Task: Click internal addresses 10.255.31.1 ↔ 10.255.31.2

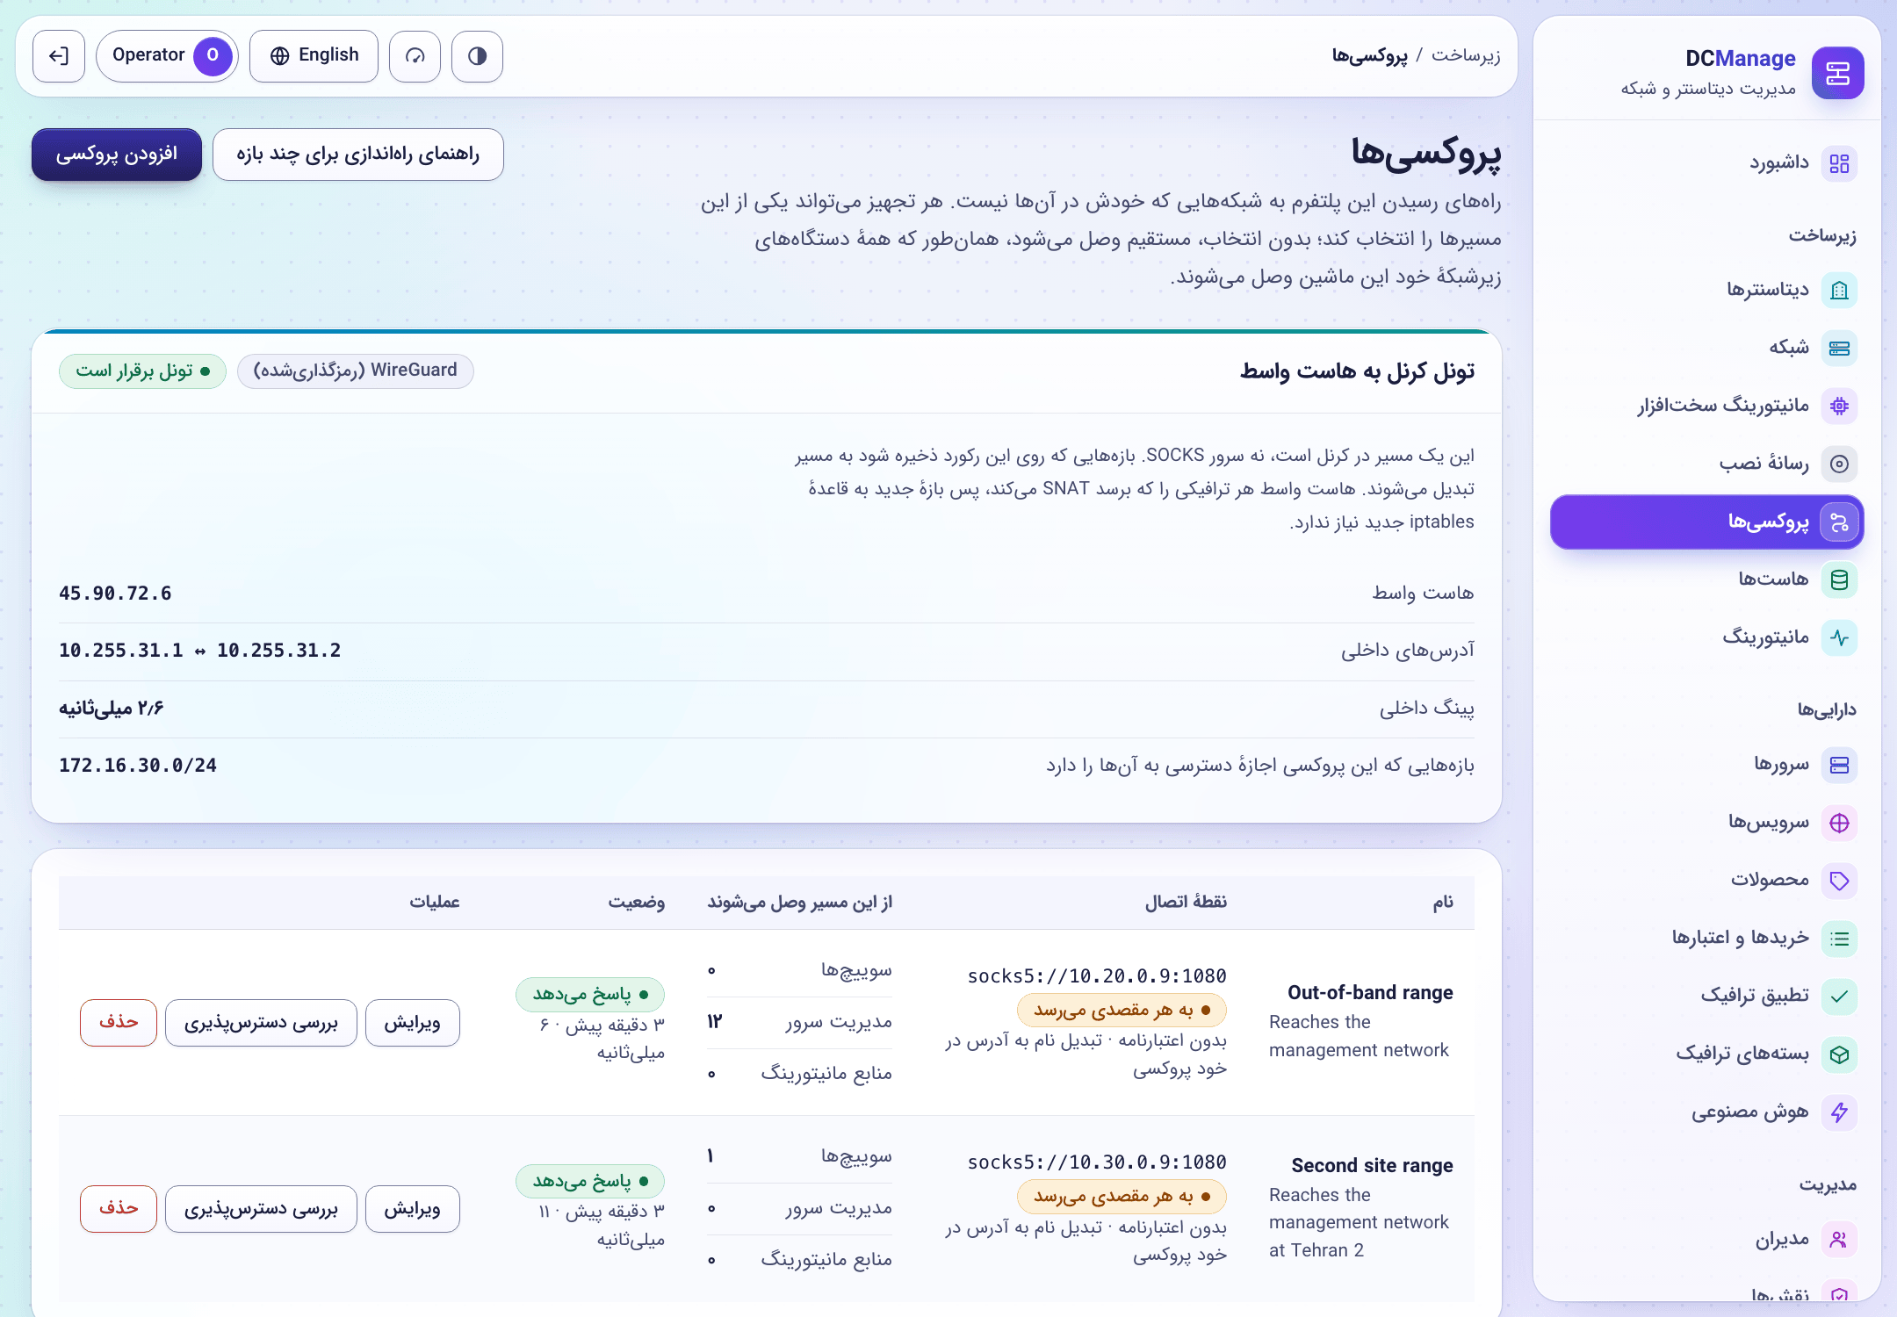Action: [200, 651]
